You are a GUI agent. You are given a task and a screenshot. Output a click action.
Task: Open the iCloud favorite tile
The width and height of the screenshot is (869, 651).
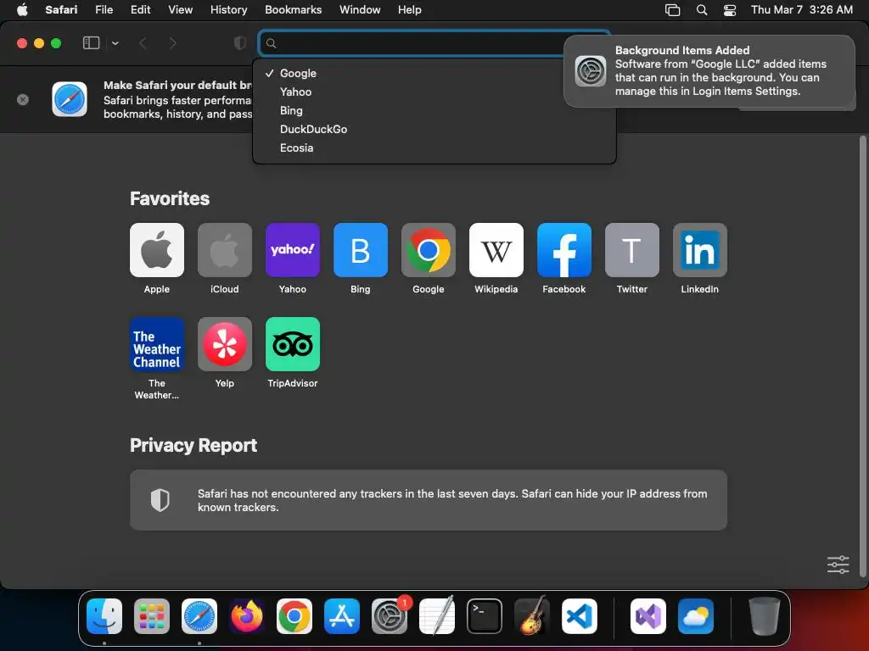click(x=224, y=250)
